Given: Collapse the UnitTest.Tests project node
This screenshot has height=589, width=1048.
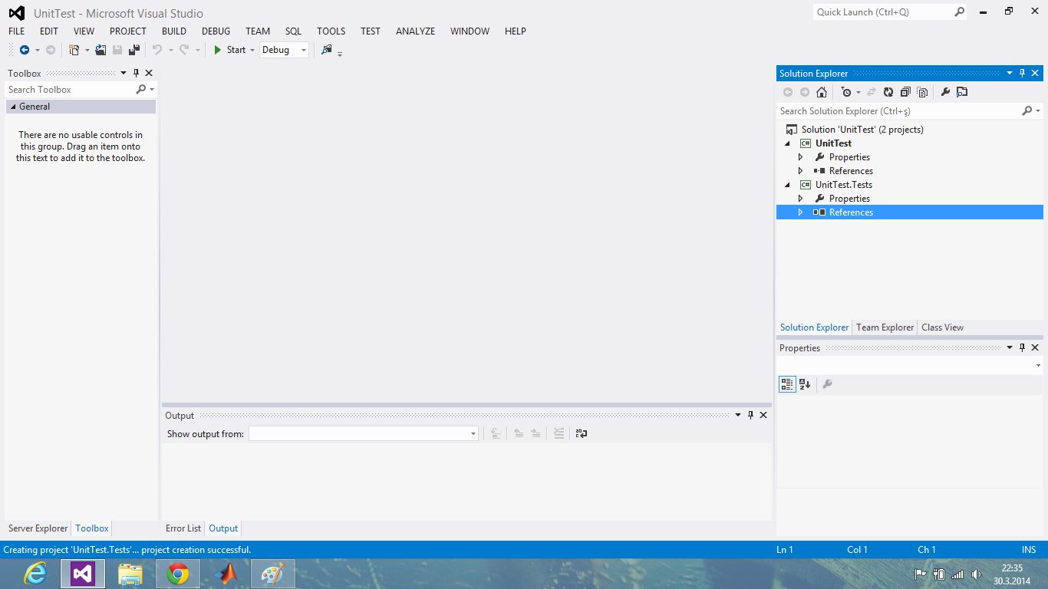Looking at the screenshot, I should (x=787, y=185).
